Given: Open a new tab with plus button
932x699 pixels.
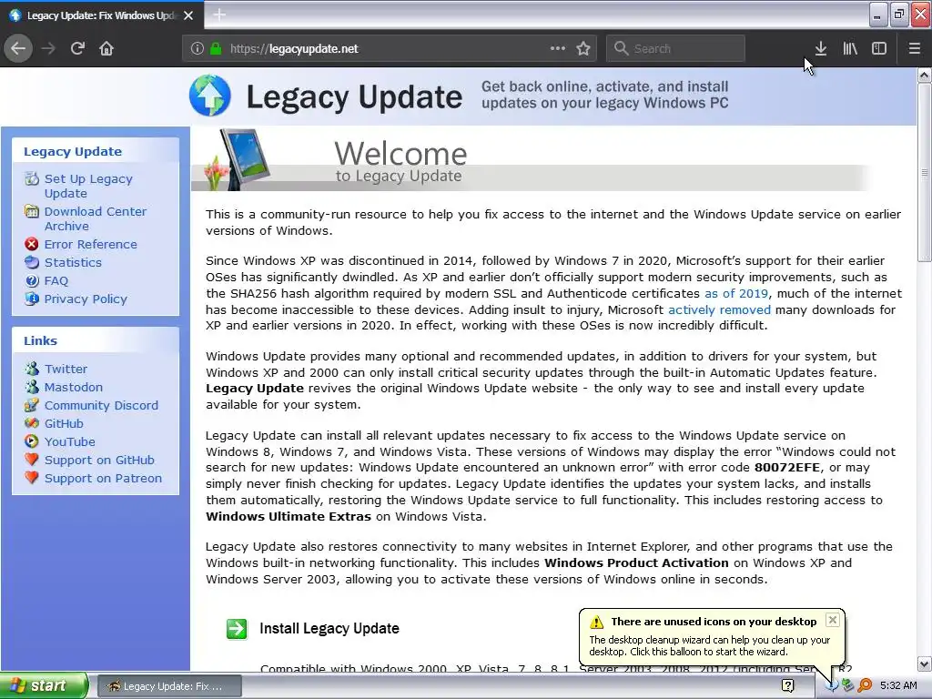Looking at the screenshot, I should click(x=219, y=15).
